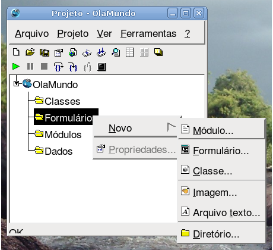
Task: Click the Gambas title bar app icon
Action: coord(15,13)
